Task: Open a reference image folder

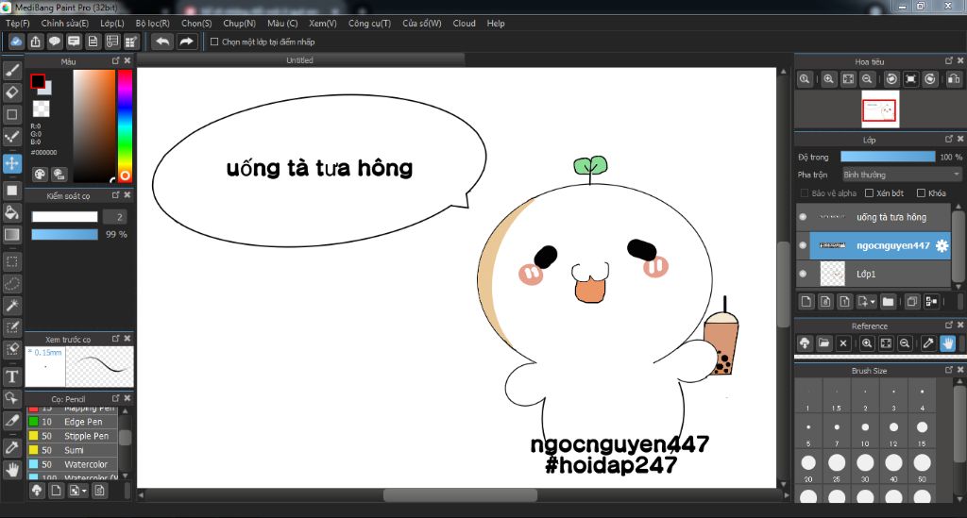Action: [823, 343]
